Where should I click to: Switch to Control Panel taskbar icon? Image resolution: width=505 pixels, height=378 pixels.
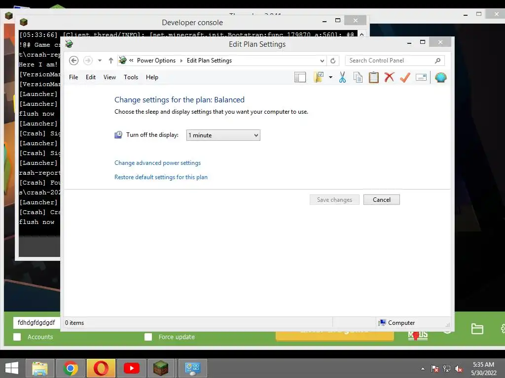193,368
